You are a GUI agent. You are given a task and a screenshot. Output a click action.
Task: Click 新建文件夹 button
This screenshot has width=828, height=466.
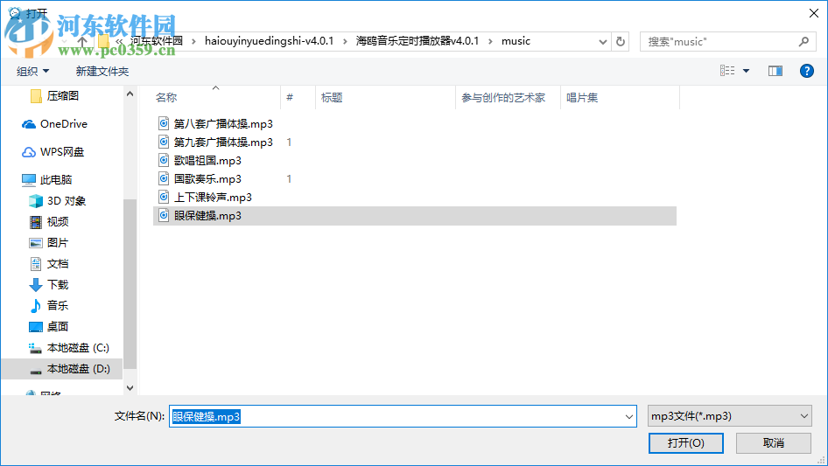click(102, 71)
